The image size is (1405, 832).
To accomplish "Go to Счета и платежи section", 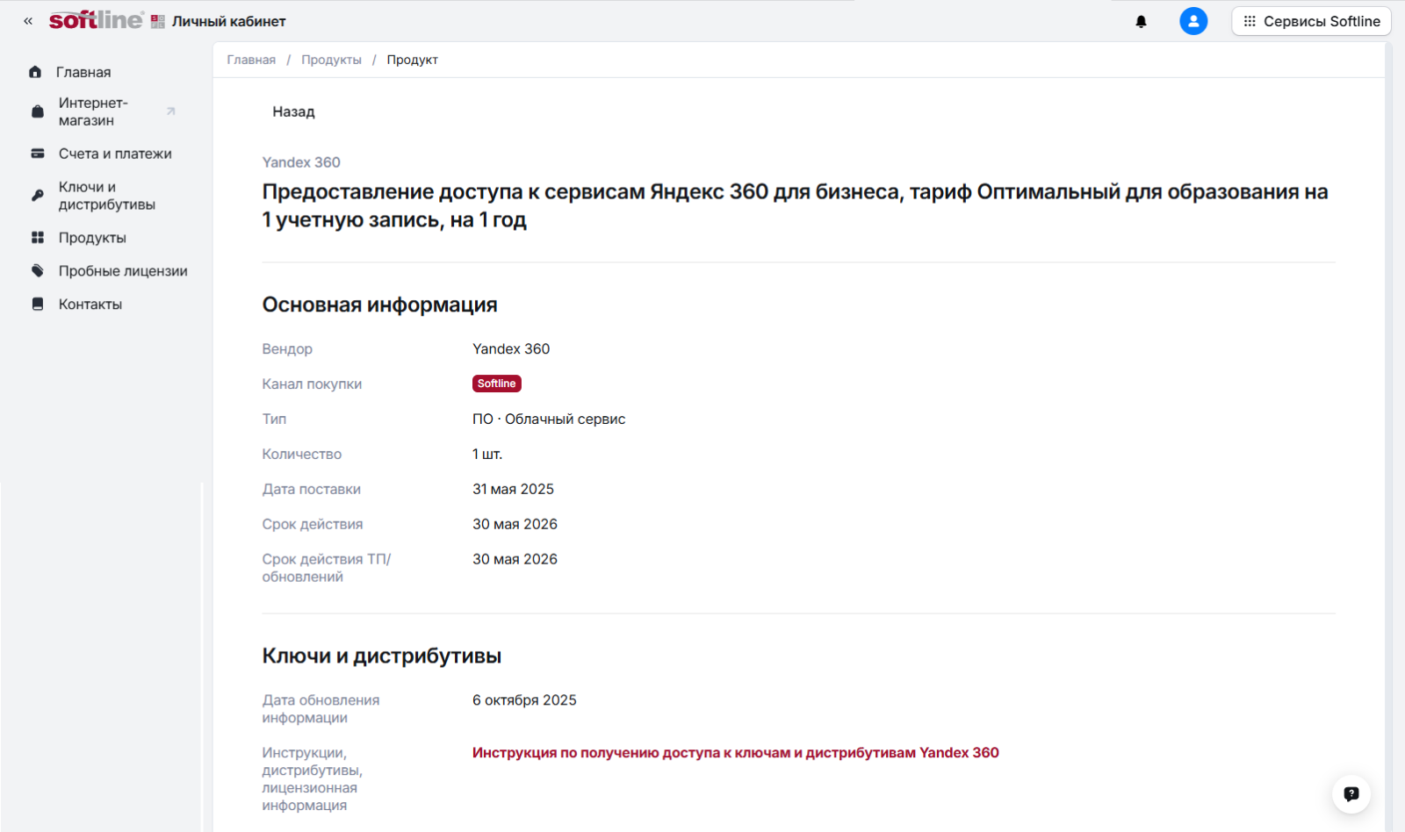I will pos(115,154).
